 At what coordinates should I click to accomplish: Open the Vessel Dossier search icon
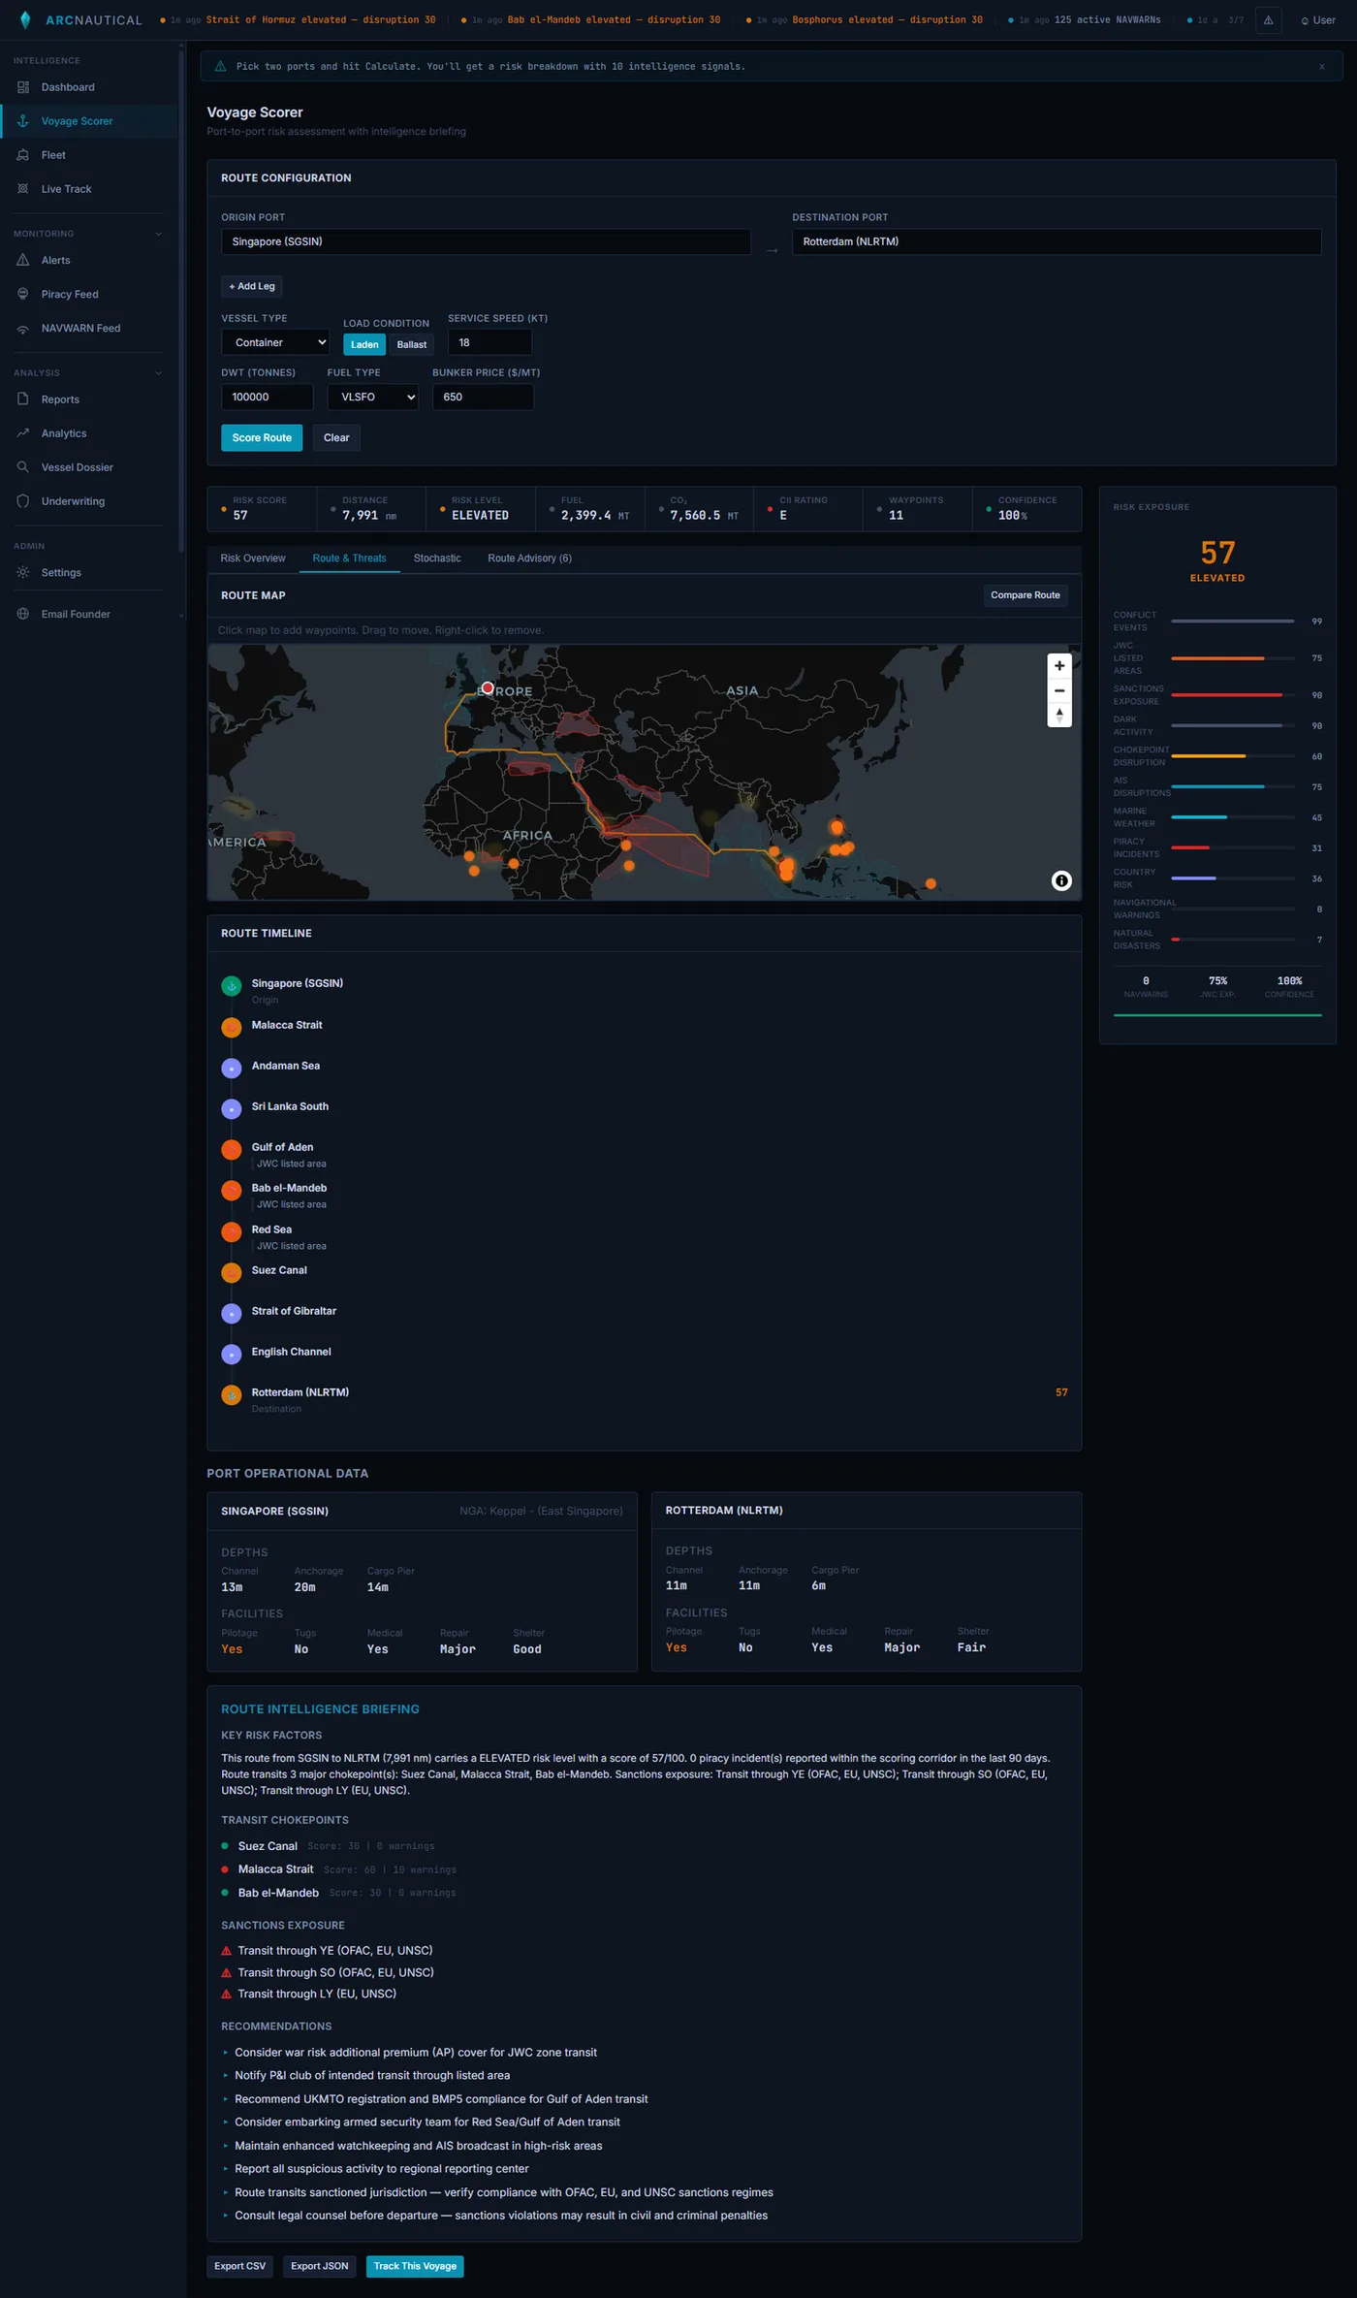pos(23,467)
